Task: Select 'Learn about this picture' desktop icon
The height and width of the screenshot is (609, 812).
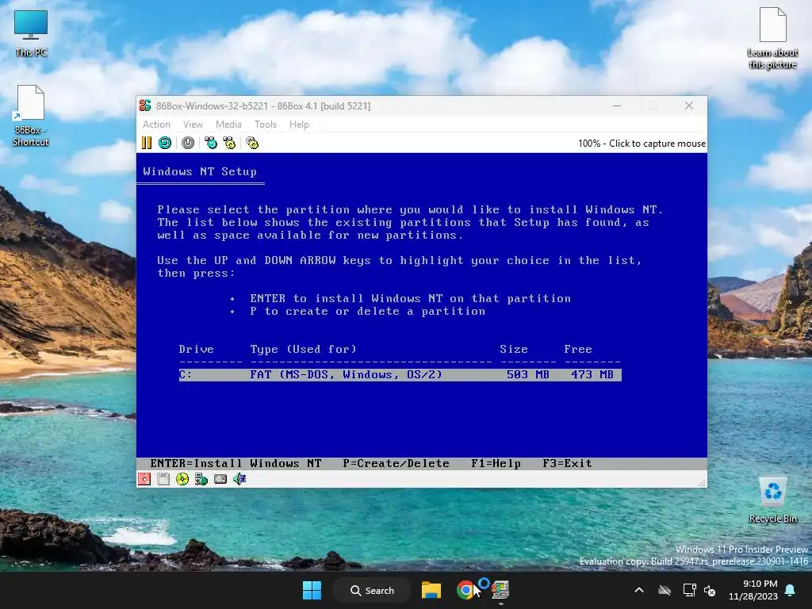Action: pos(772,38)
